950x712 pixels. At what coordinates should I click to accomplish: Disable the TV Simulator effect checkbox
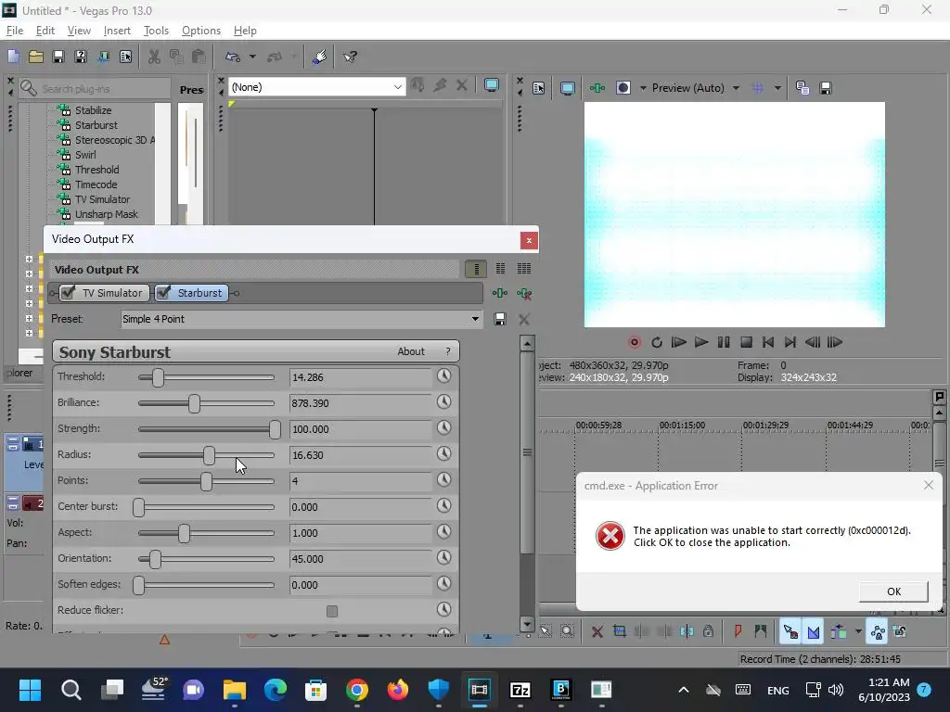point(69,292)
